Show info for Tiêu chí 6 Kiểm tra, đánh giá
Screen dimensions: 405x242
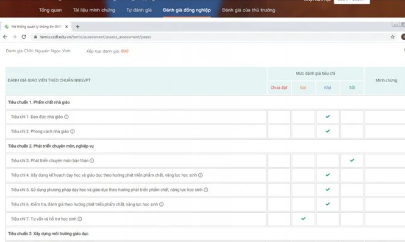[x=162, y=204]
